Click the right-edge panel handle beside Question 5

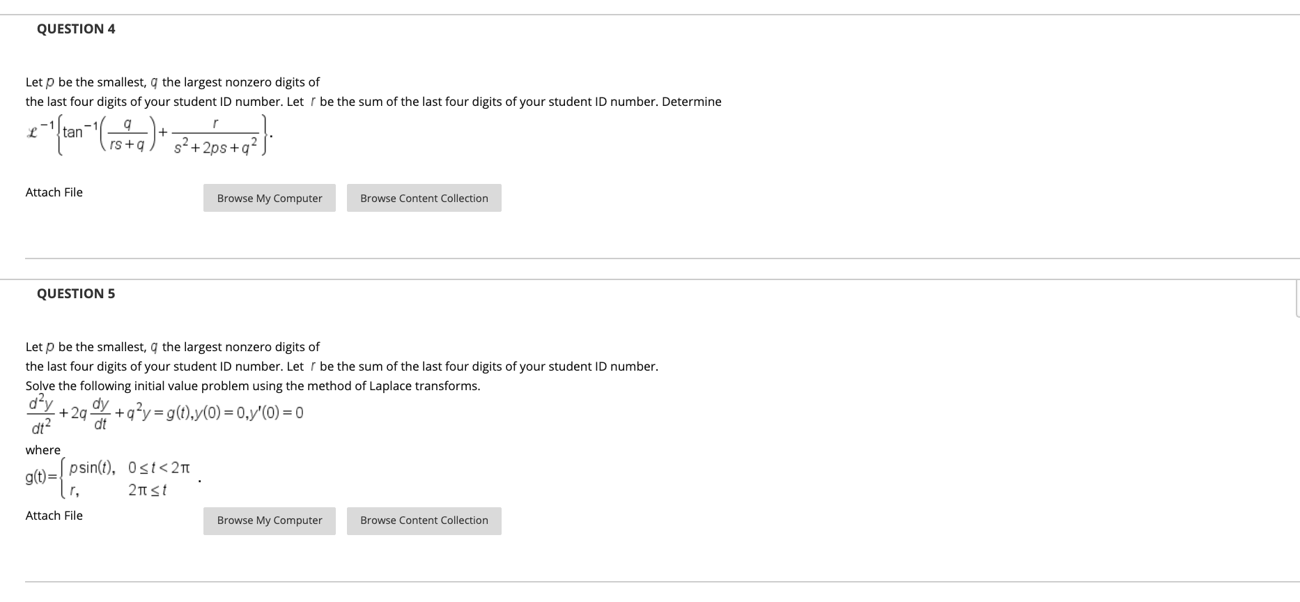1297,298
